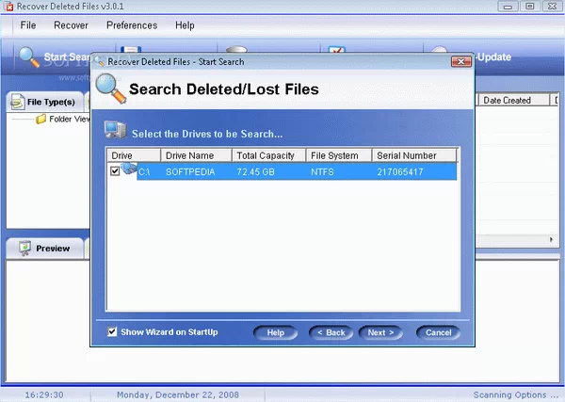Click the SOFTPEDIA drive name cell

[x=190, y=172]
